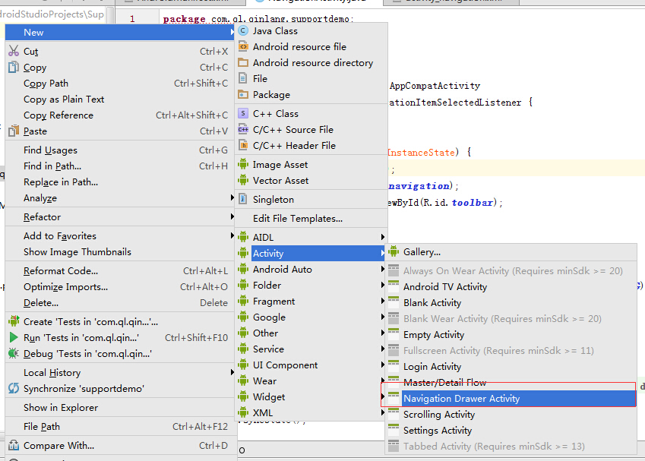Expand the Analyze submenu arrow

232,197
